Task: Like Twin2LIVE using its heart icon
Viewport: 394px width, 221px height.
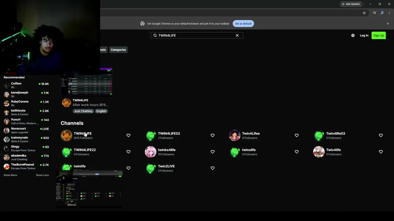Action: point(212,168)
